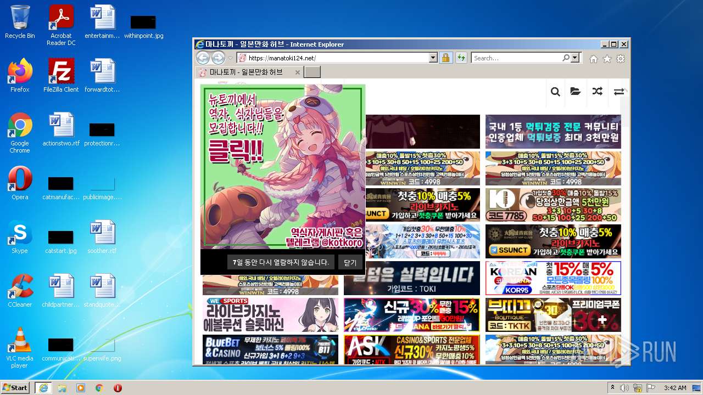The width and height of the screenshot is (703, 395).
Task: Click the site folder icon
Action: point(576,92)
